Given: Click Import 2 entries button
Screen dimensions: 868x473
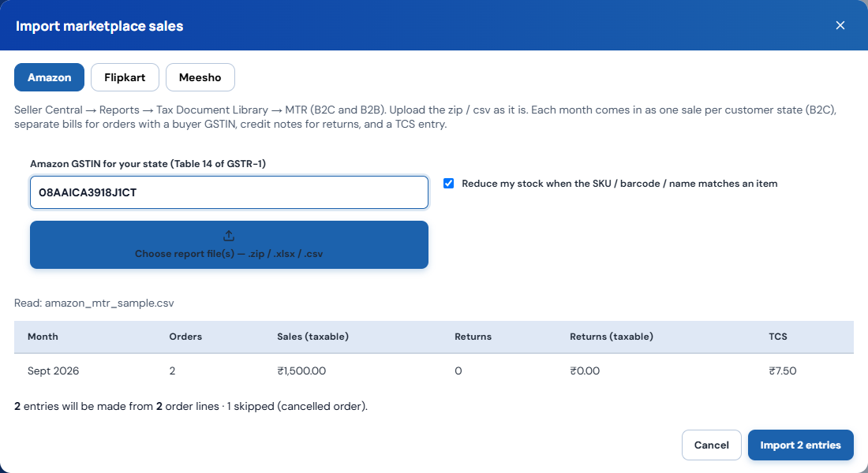Looking at the screenshot, I should (x=800, y=445).
